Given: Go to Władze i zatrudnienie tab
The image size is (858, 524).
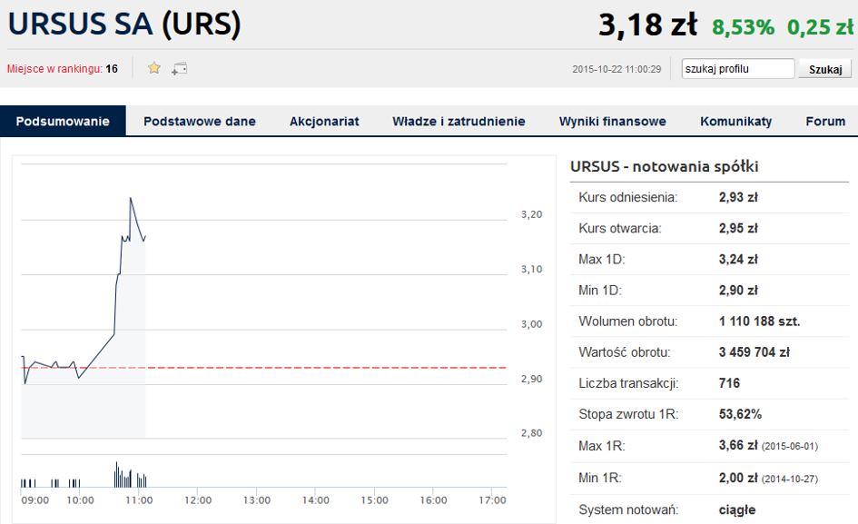Looking at the screenshot, I should click(459, 121).
